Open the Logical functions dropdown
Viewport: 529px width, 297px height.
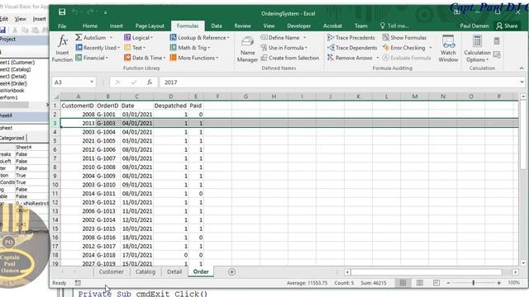pyautogui.click(x=138, y=38)
